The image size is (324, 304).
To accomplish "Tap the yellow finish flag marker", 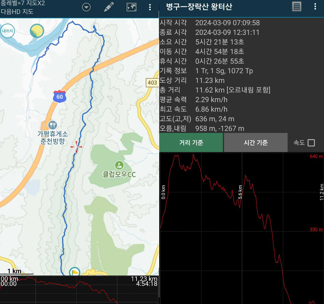I will click(x=75, y=272).
